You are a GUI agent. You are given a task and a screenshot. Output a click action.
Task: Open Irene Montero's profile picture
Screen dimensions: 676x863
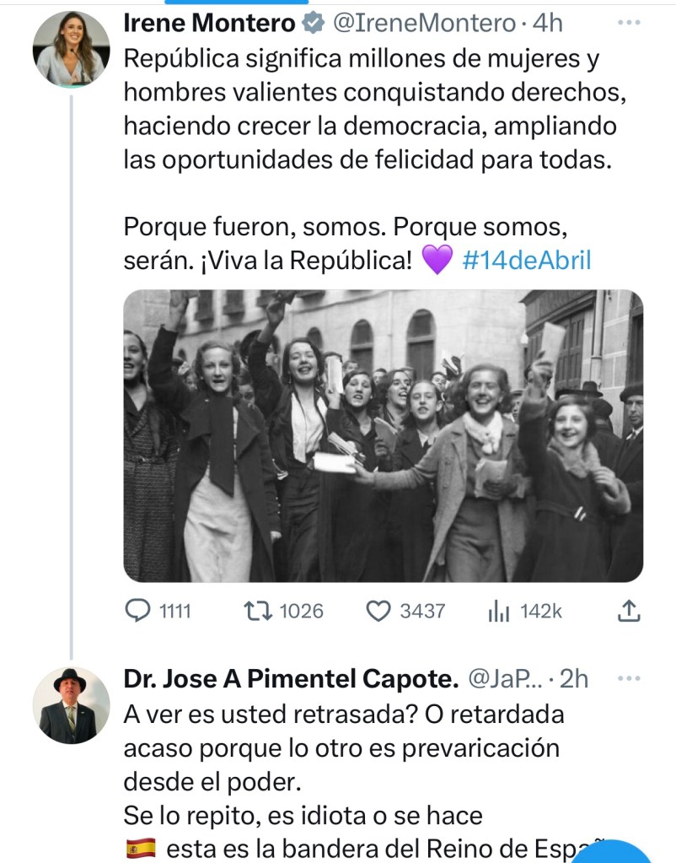71,49
